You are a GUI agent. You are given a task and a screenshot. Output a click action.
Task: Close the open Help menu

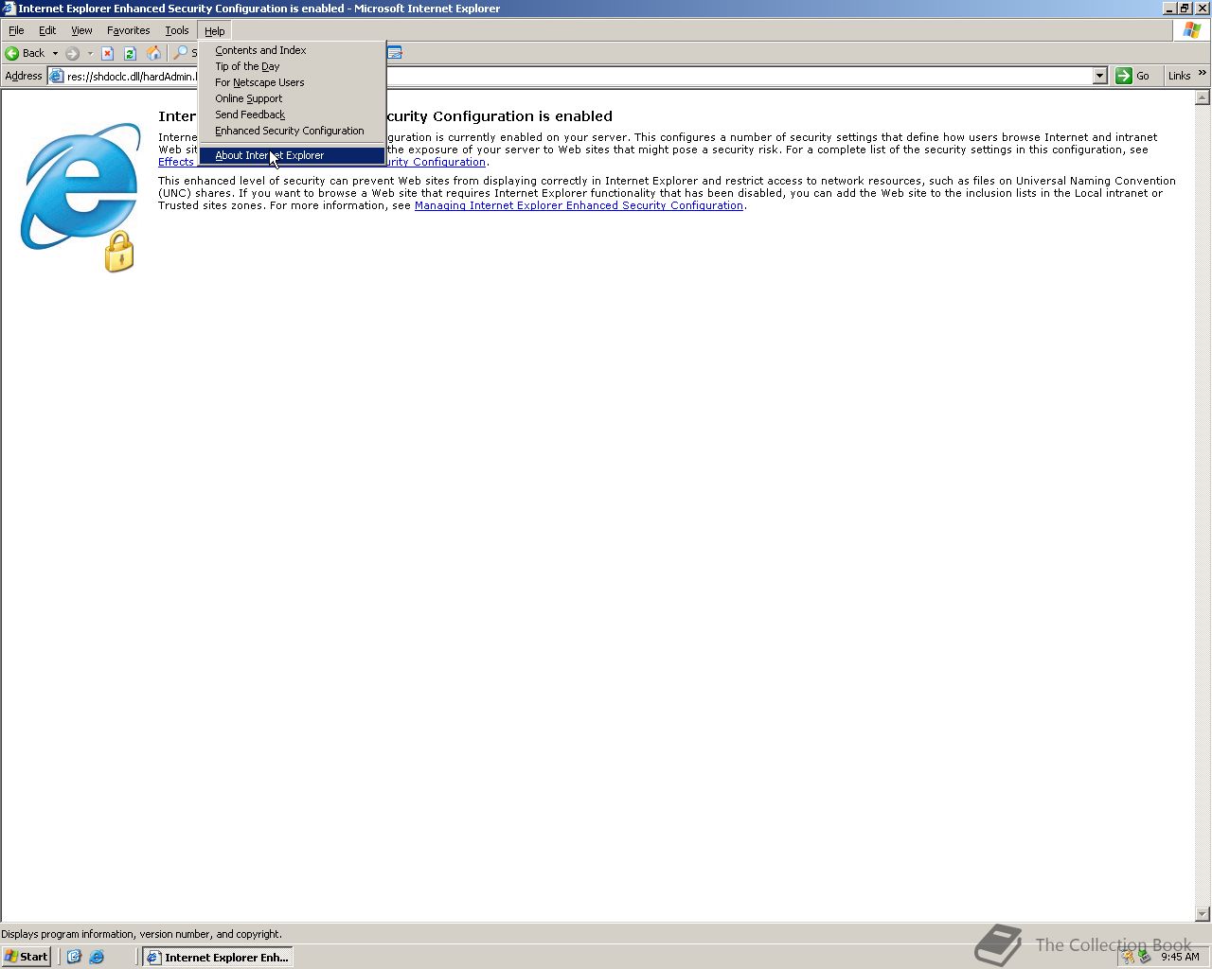(215, 30)
